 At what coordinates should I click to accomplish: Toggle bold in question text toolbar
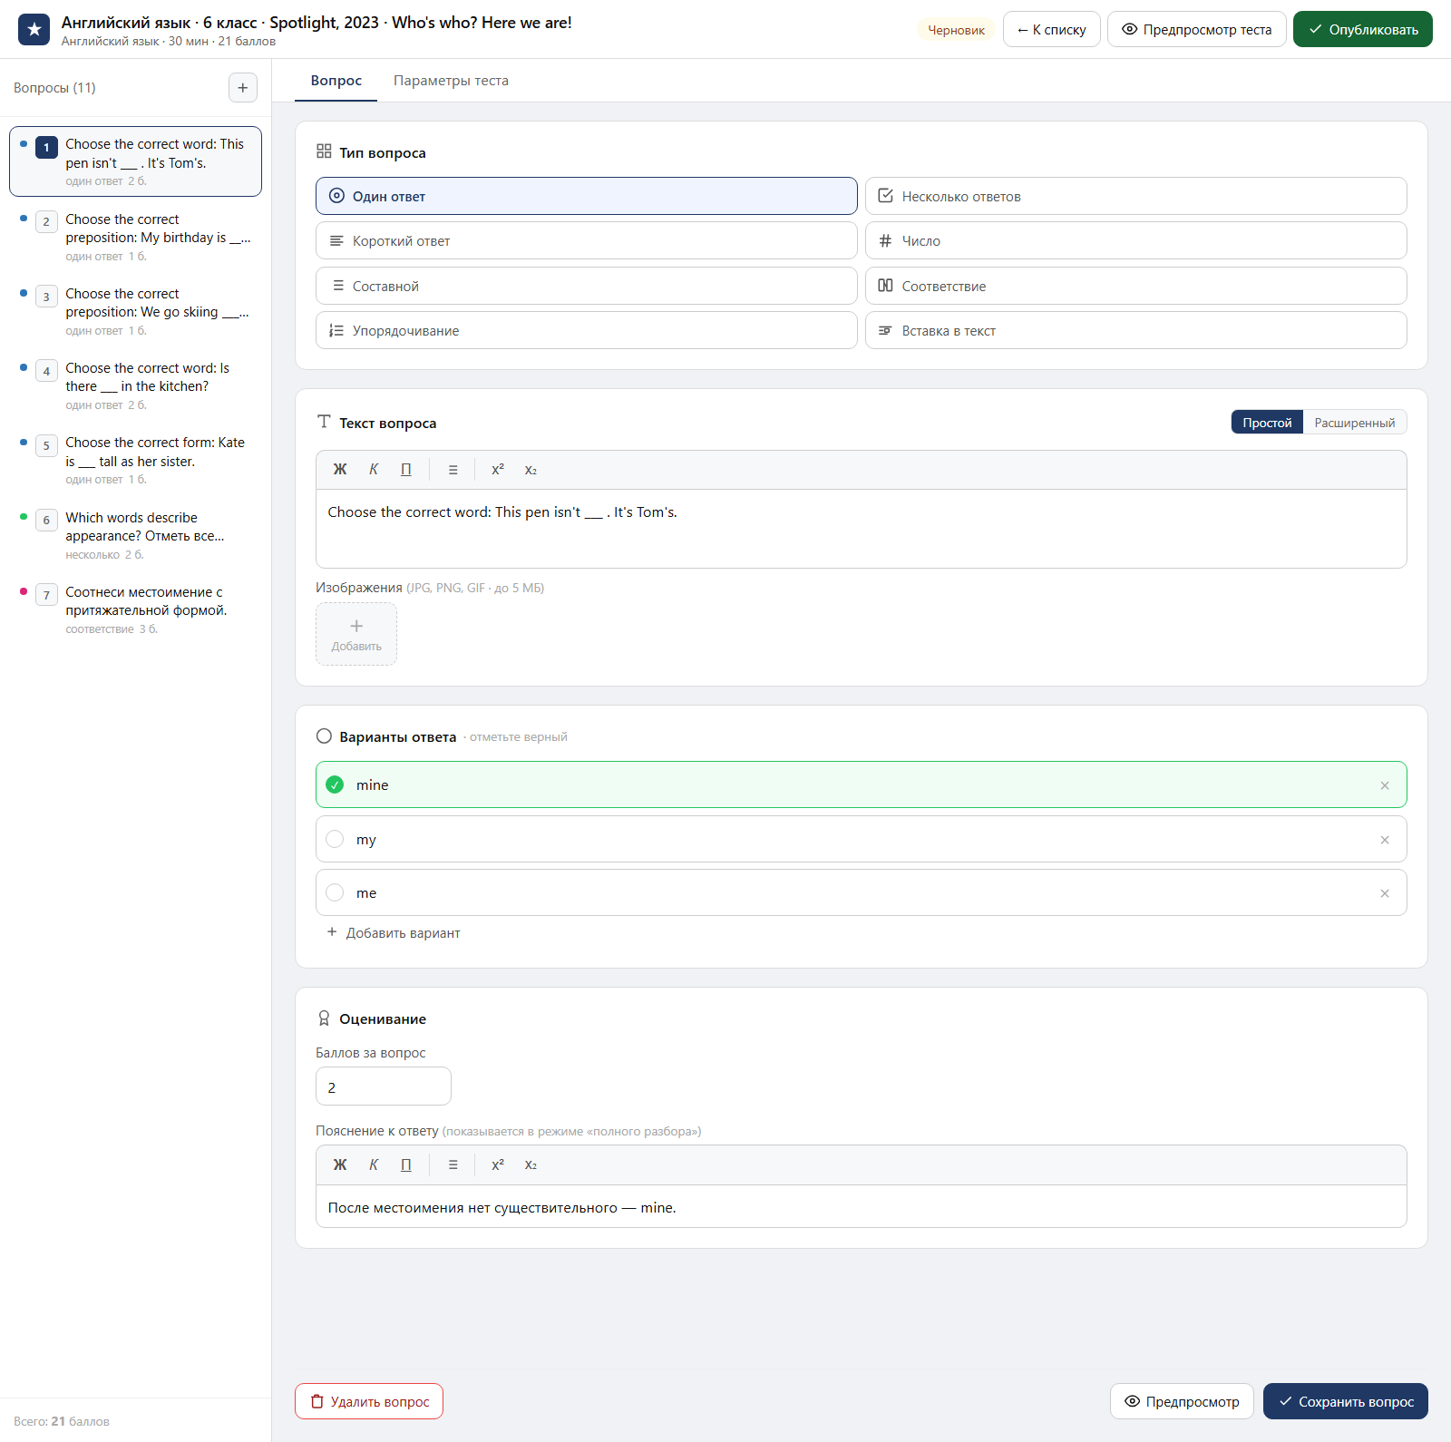[340, 470]
